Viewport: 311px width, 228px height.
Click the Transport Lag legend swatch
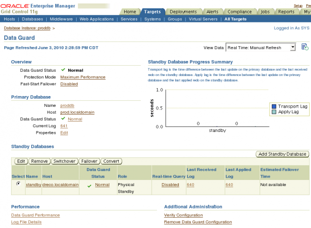pos(274,107)
